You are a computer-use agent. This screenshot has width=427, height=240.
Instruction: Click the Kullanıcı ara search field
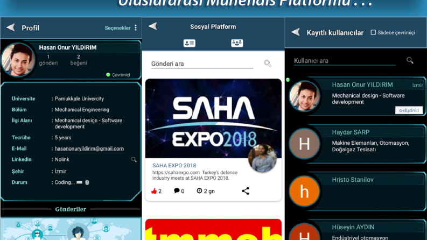[x=345, y=61]
